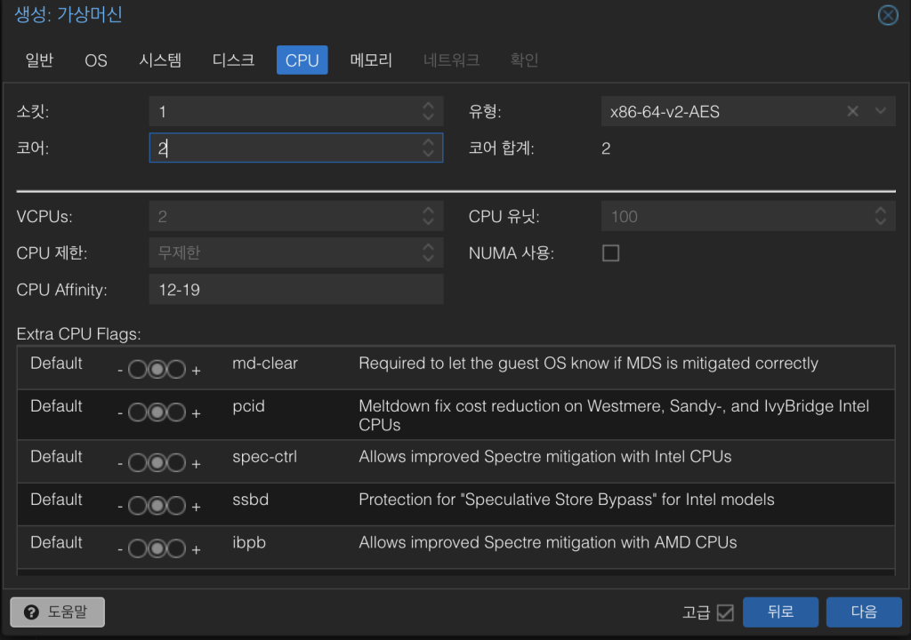The width and height of the screenshot is (911, 640).
Task: Decrease cores with the down spinner arrow
Action: 428,153
